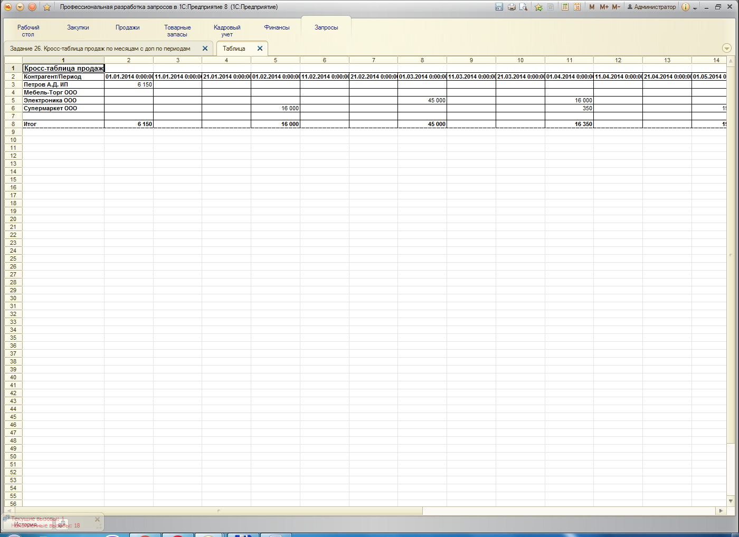Open Print preview icon
Image resolution: width=739 pixels, height=537 pixels.
[x=523, y=7]
